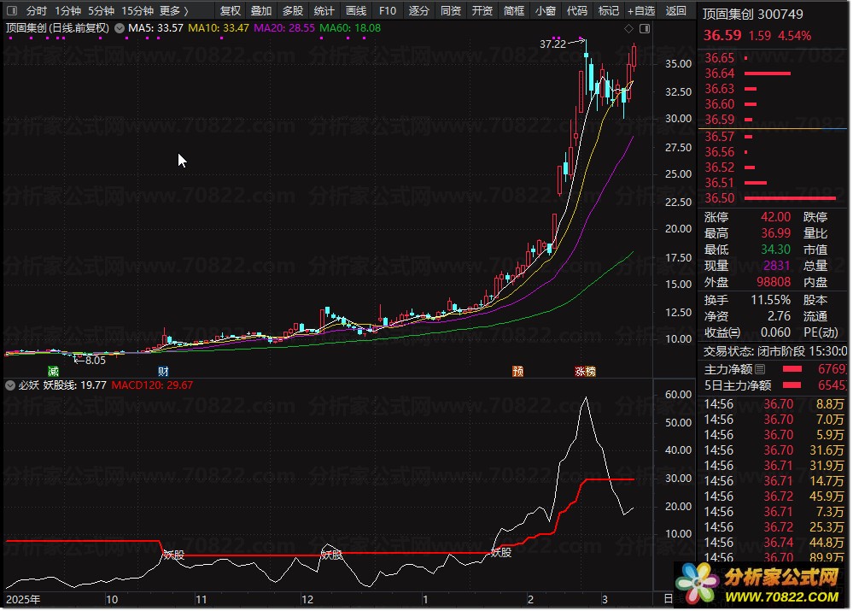This screenshot has height=611, width=853.
Task: Toggle the chart side panel icon
Action: click(x=645, y=28)
